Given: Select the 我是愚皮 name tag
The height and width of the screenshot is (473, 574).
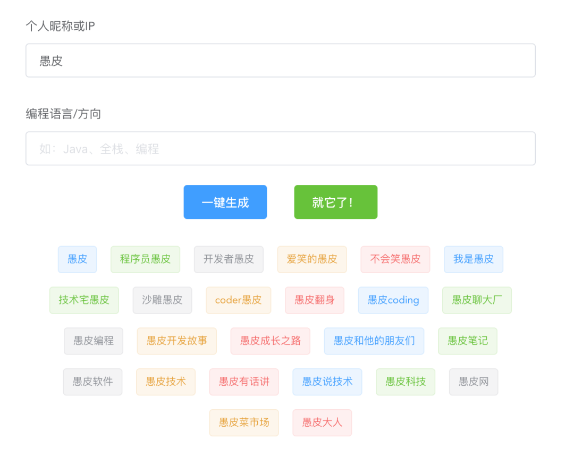Looking at the screenshot, I should pyautogui.click(x=473, y=259).
